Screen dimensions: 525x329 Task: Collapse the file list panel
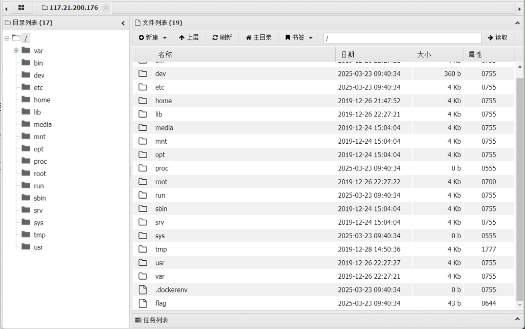(x=517, y=23)
